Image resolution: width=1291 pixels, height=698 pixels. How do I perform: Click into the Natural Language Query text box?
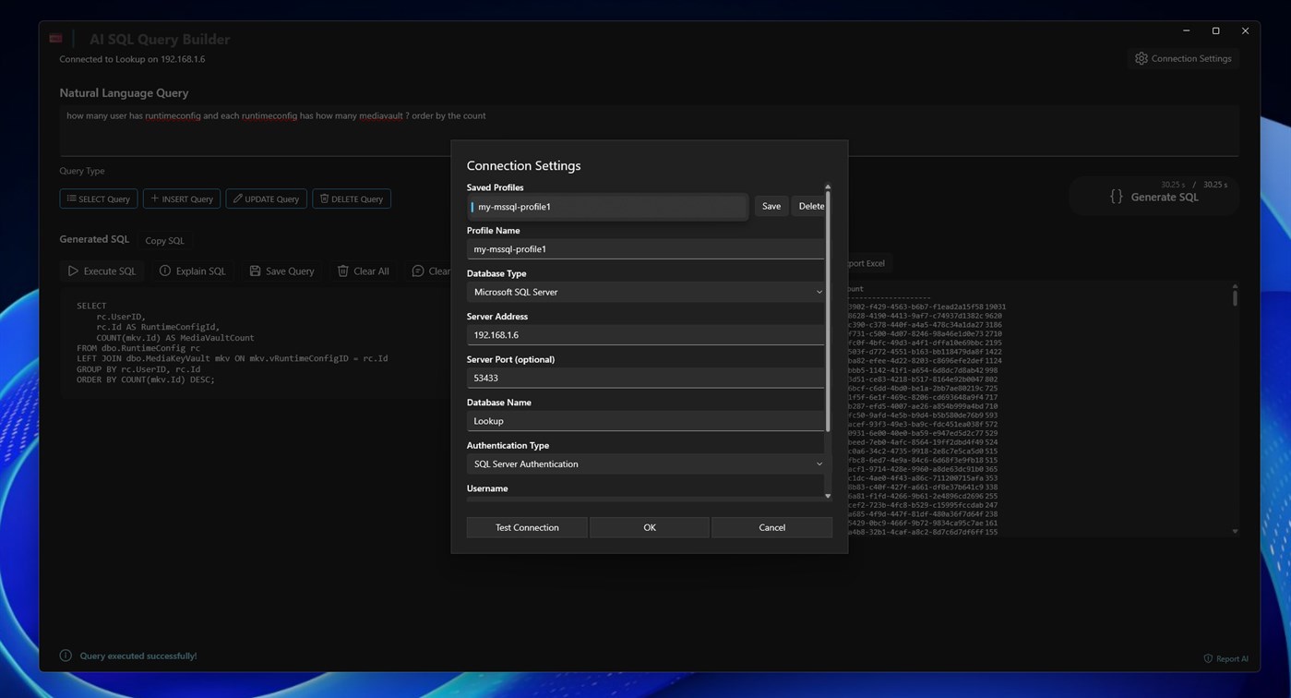coord(649,131)
